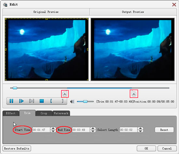The width and height of the screenshot is (179, 154).
Task: Stop the video with the square button
Action: (42, 101)
